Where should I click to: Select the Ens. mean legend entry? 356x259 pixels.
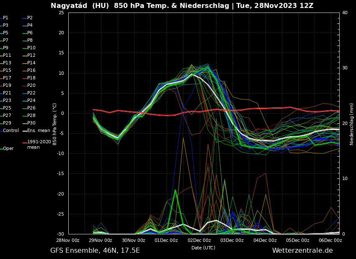[x=39, y=131]
